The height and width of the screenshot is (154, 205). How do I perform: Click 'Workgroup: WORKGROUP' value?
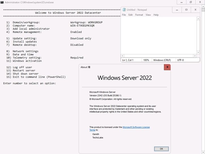[x=86, y=22]
